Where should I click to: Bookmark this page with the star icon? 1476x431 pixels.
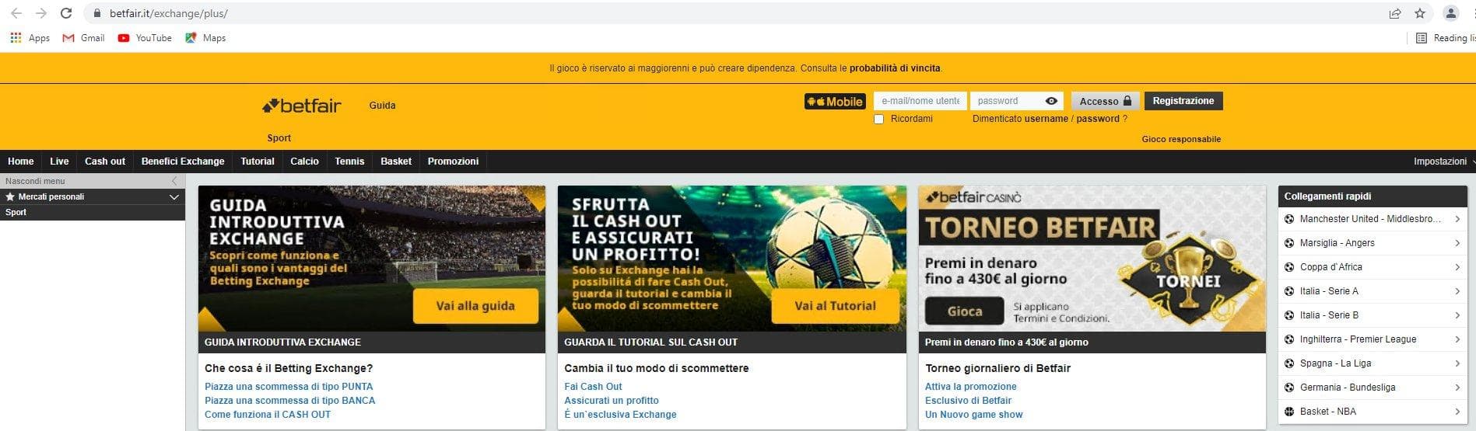1420,13
